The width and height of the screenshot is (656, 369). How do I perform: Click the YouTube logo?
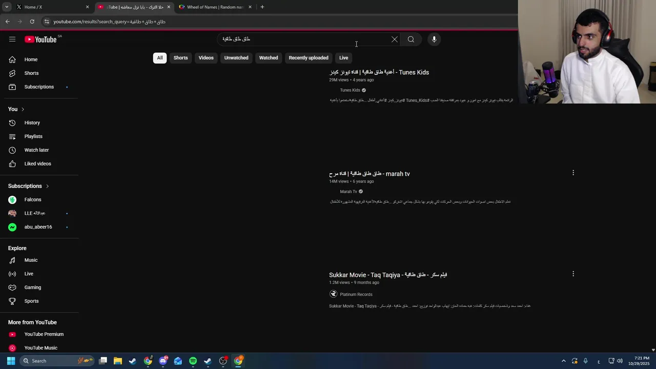click(40, 39)
